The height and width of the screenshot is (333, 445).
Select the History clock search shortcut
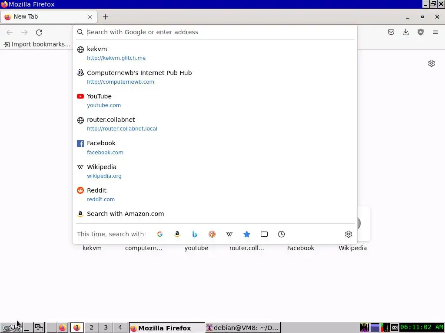(281, 234)
